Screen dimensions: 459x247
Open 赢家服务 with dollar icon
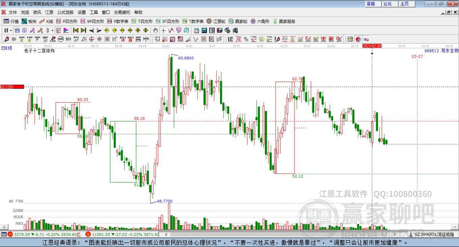tap(284, 22)
